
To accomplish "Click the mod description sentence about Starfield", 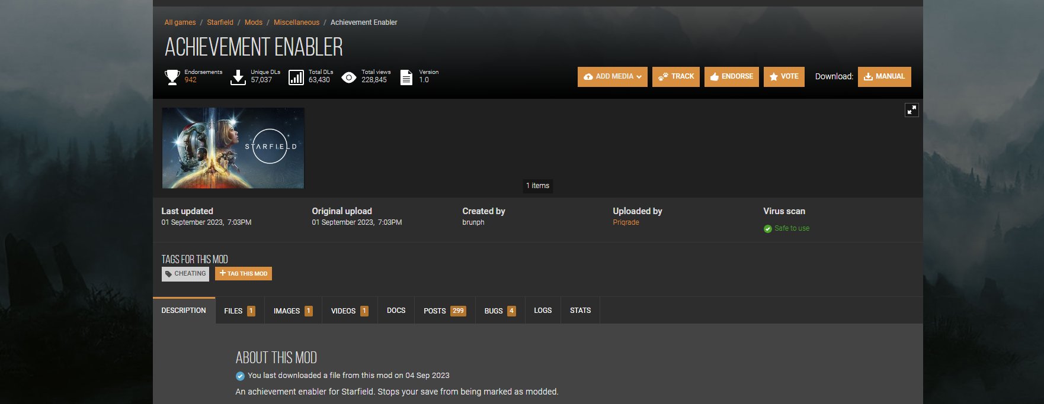I will 397,392.
